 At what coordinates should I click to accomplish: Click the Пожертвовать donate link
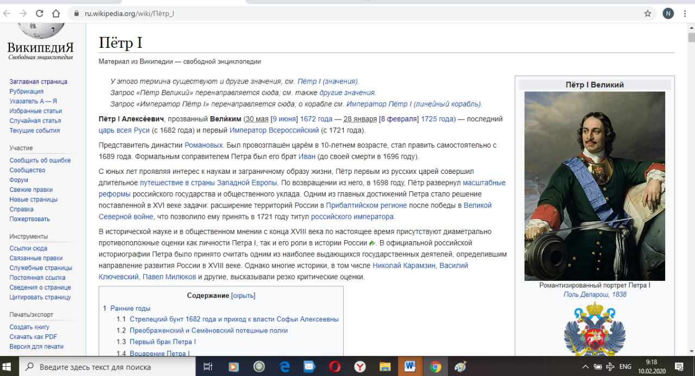pos(29,219)
